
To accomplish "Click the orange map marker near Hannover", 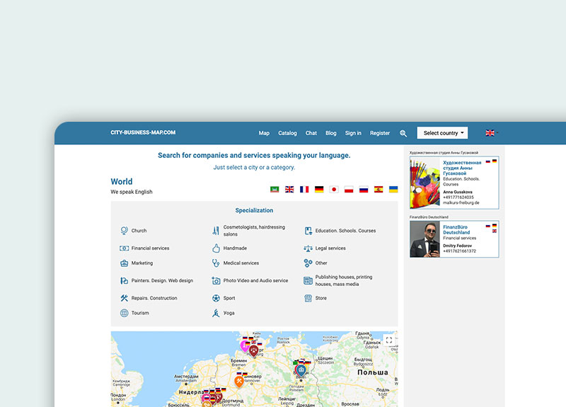I will 239,382.
